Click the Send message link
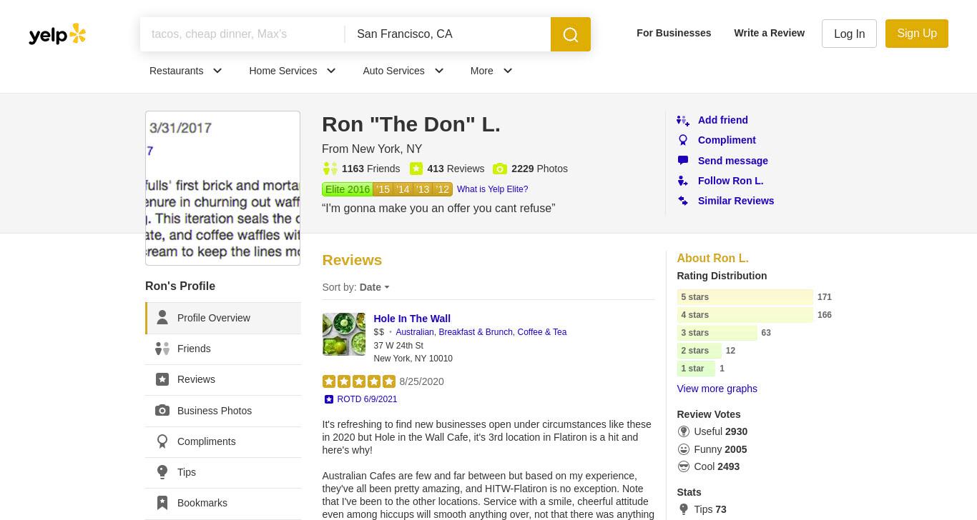 coord(733,161)
